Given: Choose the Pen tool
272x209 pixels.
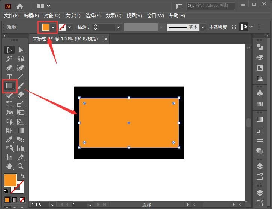Looking at the screenshot, I should pos(9,68).
